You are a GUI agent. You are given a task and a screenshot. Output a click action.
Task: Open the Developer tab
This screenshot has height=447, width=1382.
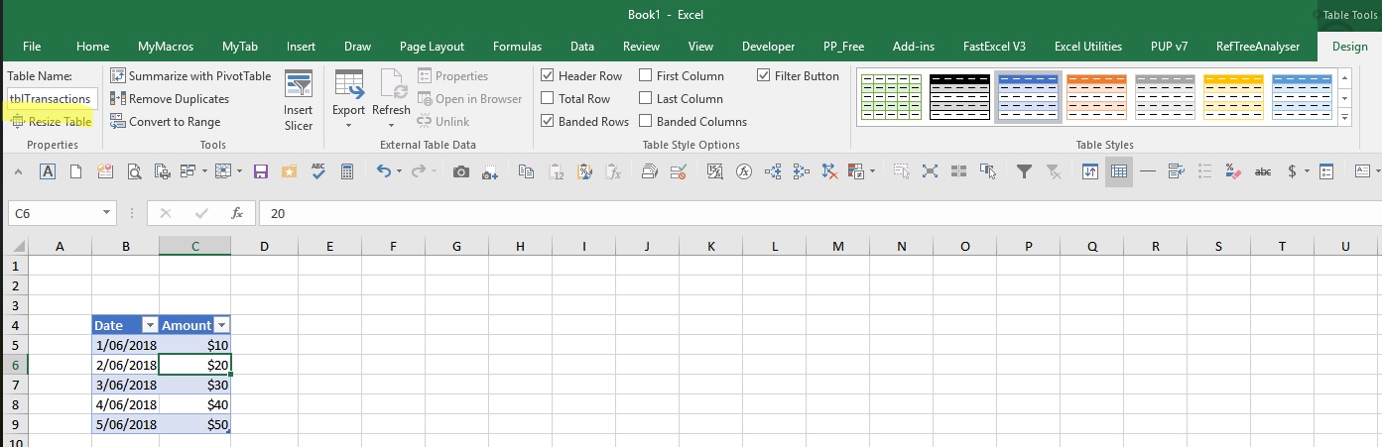[x=768, y=46]
